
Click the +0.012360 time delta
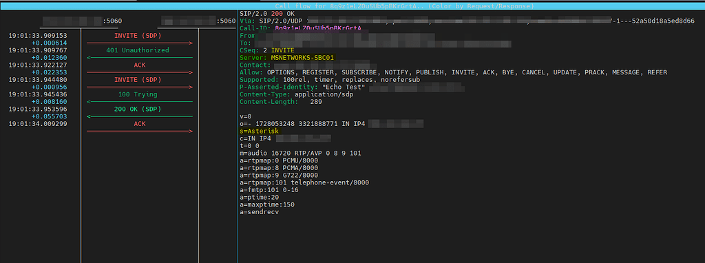(x=50, y=58)
